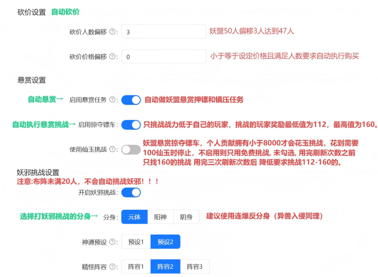Click help icon next to 启用悬赏任务

112,100
